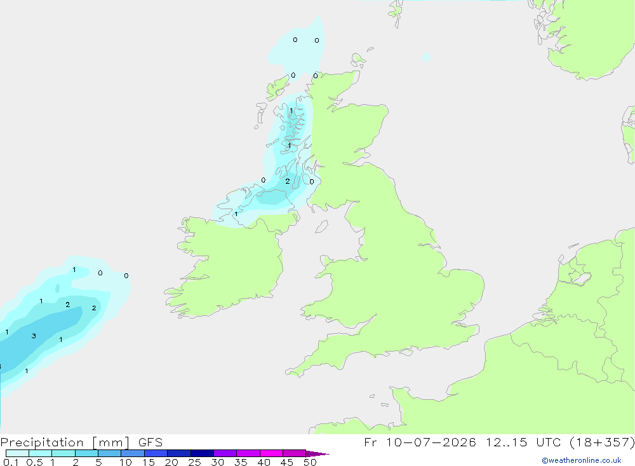Image resolution: width=635 pixels, height=466 pixels.
Task: Click the 'GFS' model label
Action: coord(150,442)
